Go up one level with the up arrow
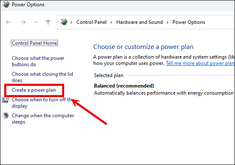This screenshot has width=235, height=165. coord(48,22)
